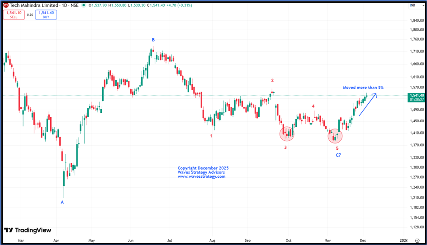The width and height of the screenshot is (427, 245).
Task: Click the change value +4.70 (+0.31%)
Action: (179, 5)
